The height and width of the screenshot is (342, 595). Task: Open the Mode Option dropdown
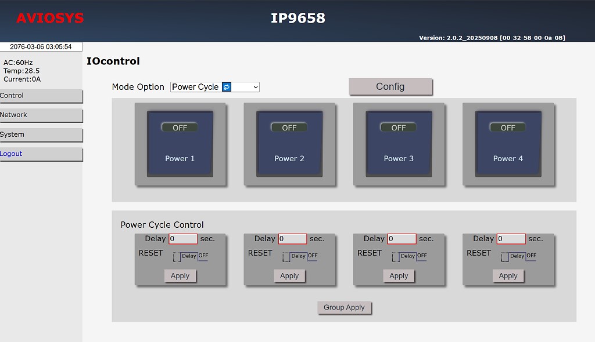214,87
